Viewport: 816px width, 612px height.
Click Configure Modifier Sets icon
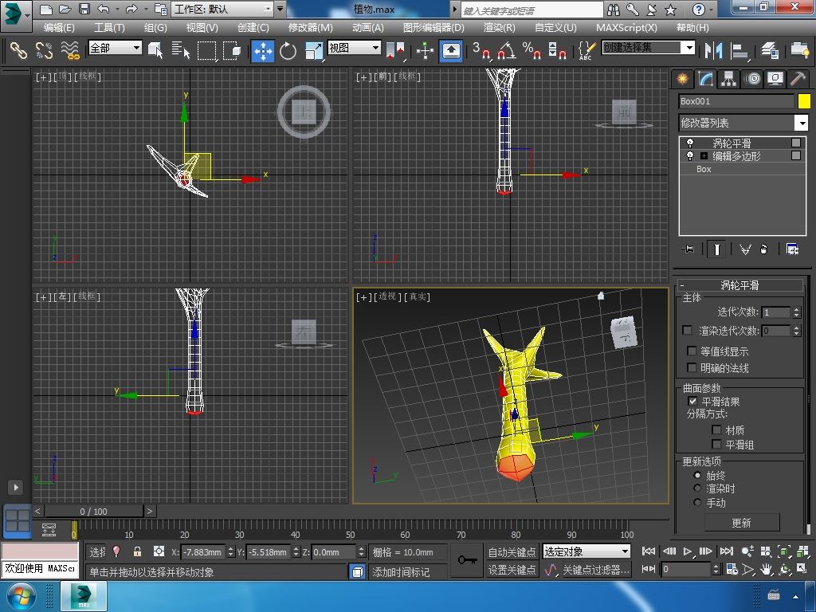coord(793,249)
